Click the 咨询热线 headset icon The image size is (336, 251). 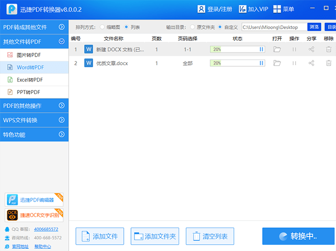click(7, 238)
